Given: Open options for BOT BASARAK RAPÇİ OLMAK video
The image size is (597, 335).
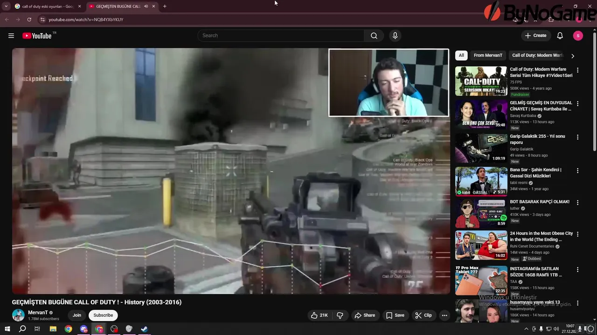Looking at the screenshot, I should pos(577,203).
